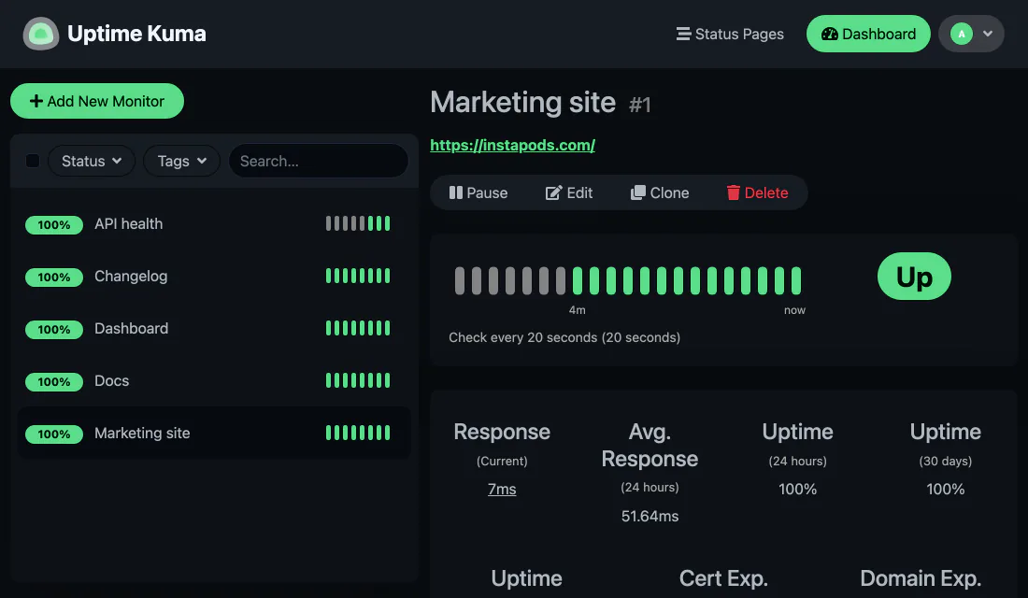This screenshot has width=1028, height=598.
Task: Expand the profile dropdown chevron
Action: (988, 34)
